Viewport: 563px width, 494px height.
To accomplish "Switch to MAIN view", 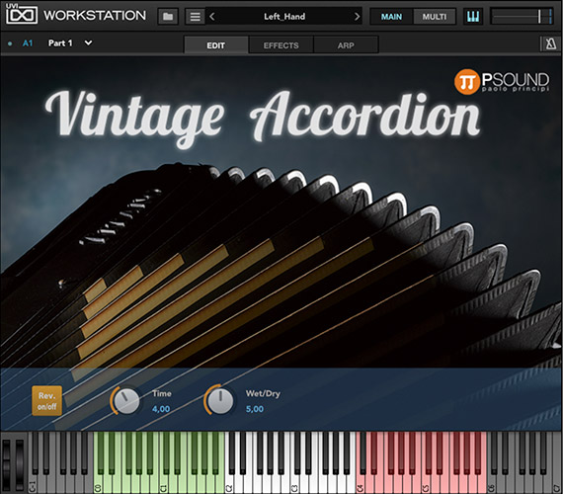I will click(391, 17).
